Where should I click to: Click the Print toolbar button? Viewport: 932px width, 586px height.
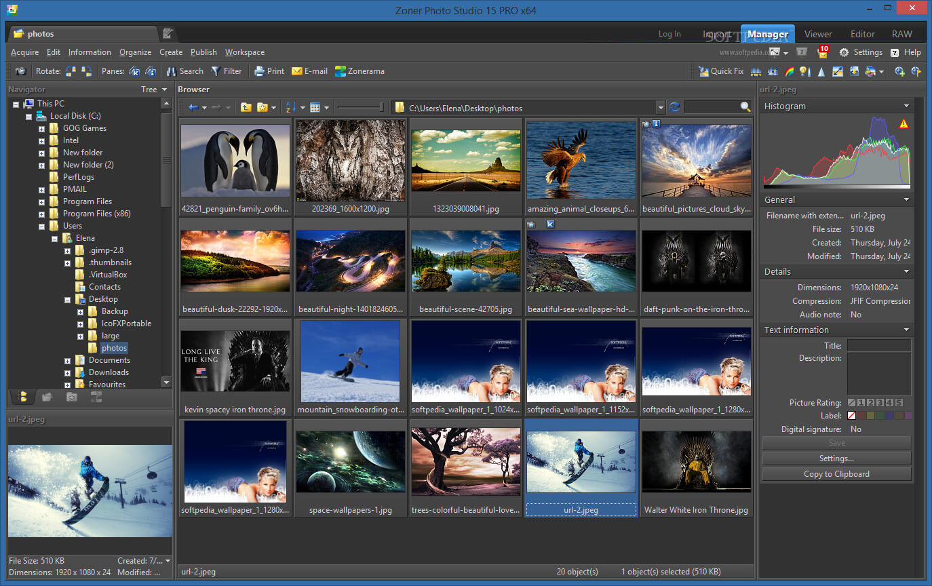coord(269,71)
